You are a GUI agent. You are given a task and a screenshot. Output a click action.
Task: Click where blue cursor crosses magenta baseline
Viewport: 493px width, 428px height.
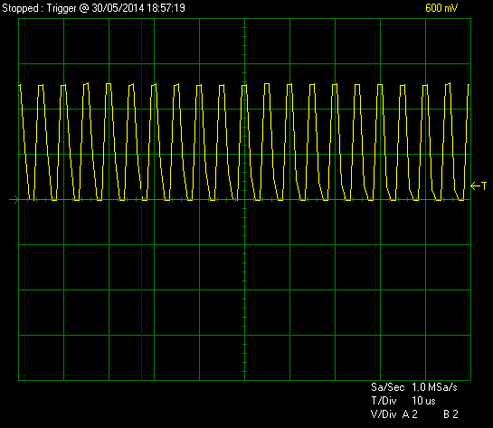click(x=141, y=199)
